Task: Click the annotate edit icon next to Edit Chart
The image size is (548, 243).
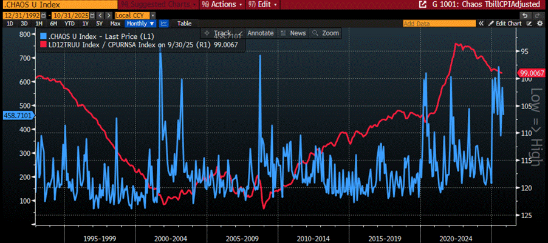Action: tap(529, 24)
